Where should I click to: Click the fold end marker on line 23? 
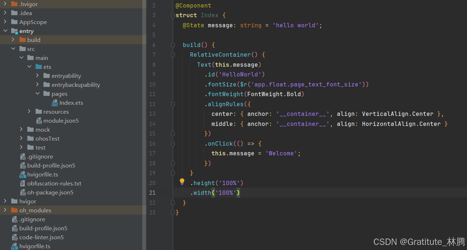point(173,212)
